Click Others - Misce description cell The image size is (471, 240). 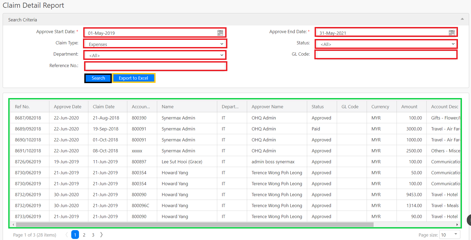(x=443, y=151)
